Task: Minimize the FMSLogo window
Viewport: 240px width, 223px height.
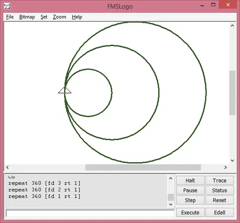Action: [202, 6]
